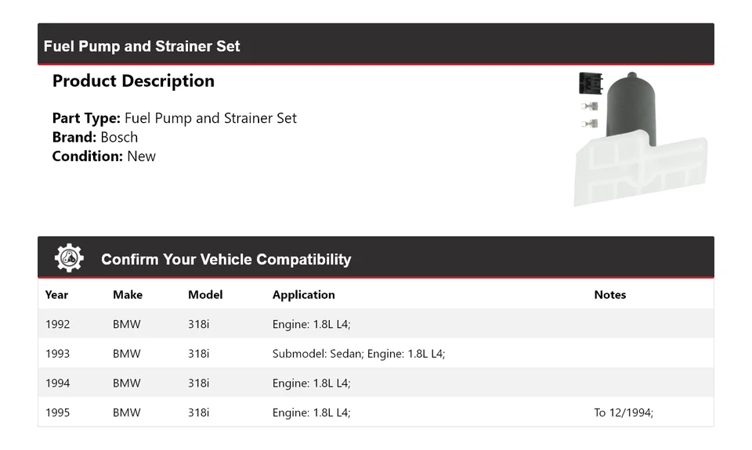Image resolution: width=752 pixels, height=450 pixels.
Task: Click the Year column header
Action: [56, 295]
